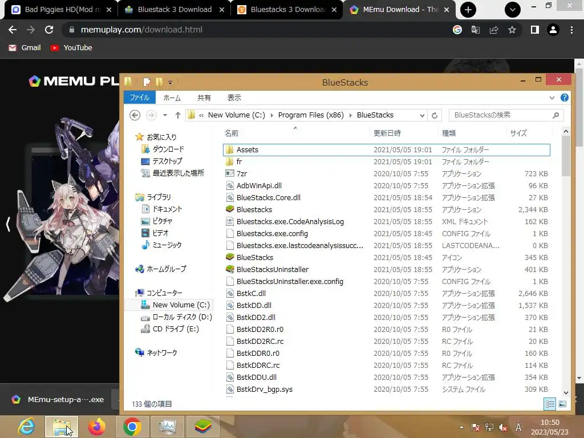This screenshot has height=438, width=584.
Task: Open Chrome three-dot menu
Action: 571,30
